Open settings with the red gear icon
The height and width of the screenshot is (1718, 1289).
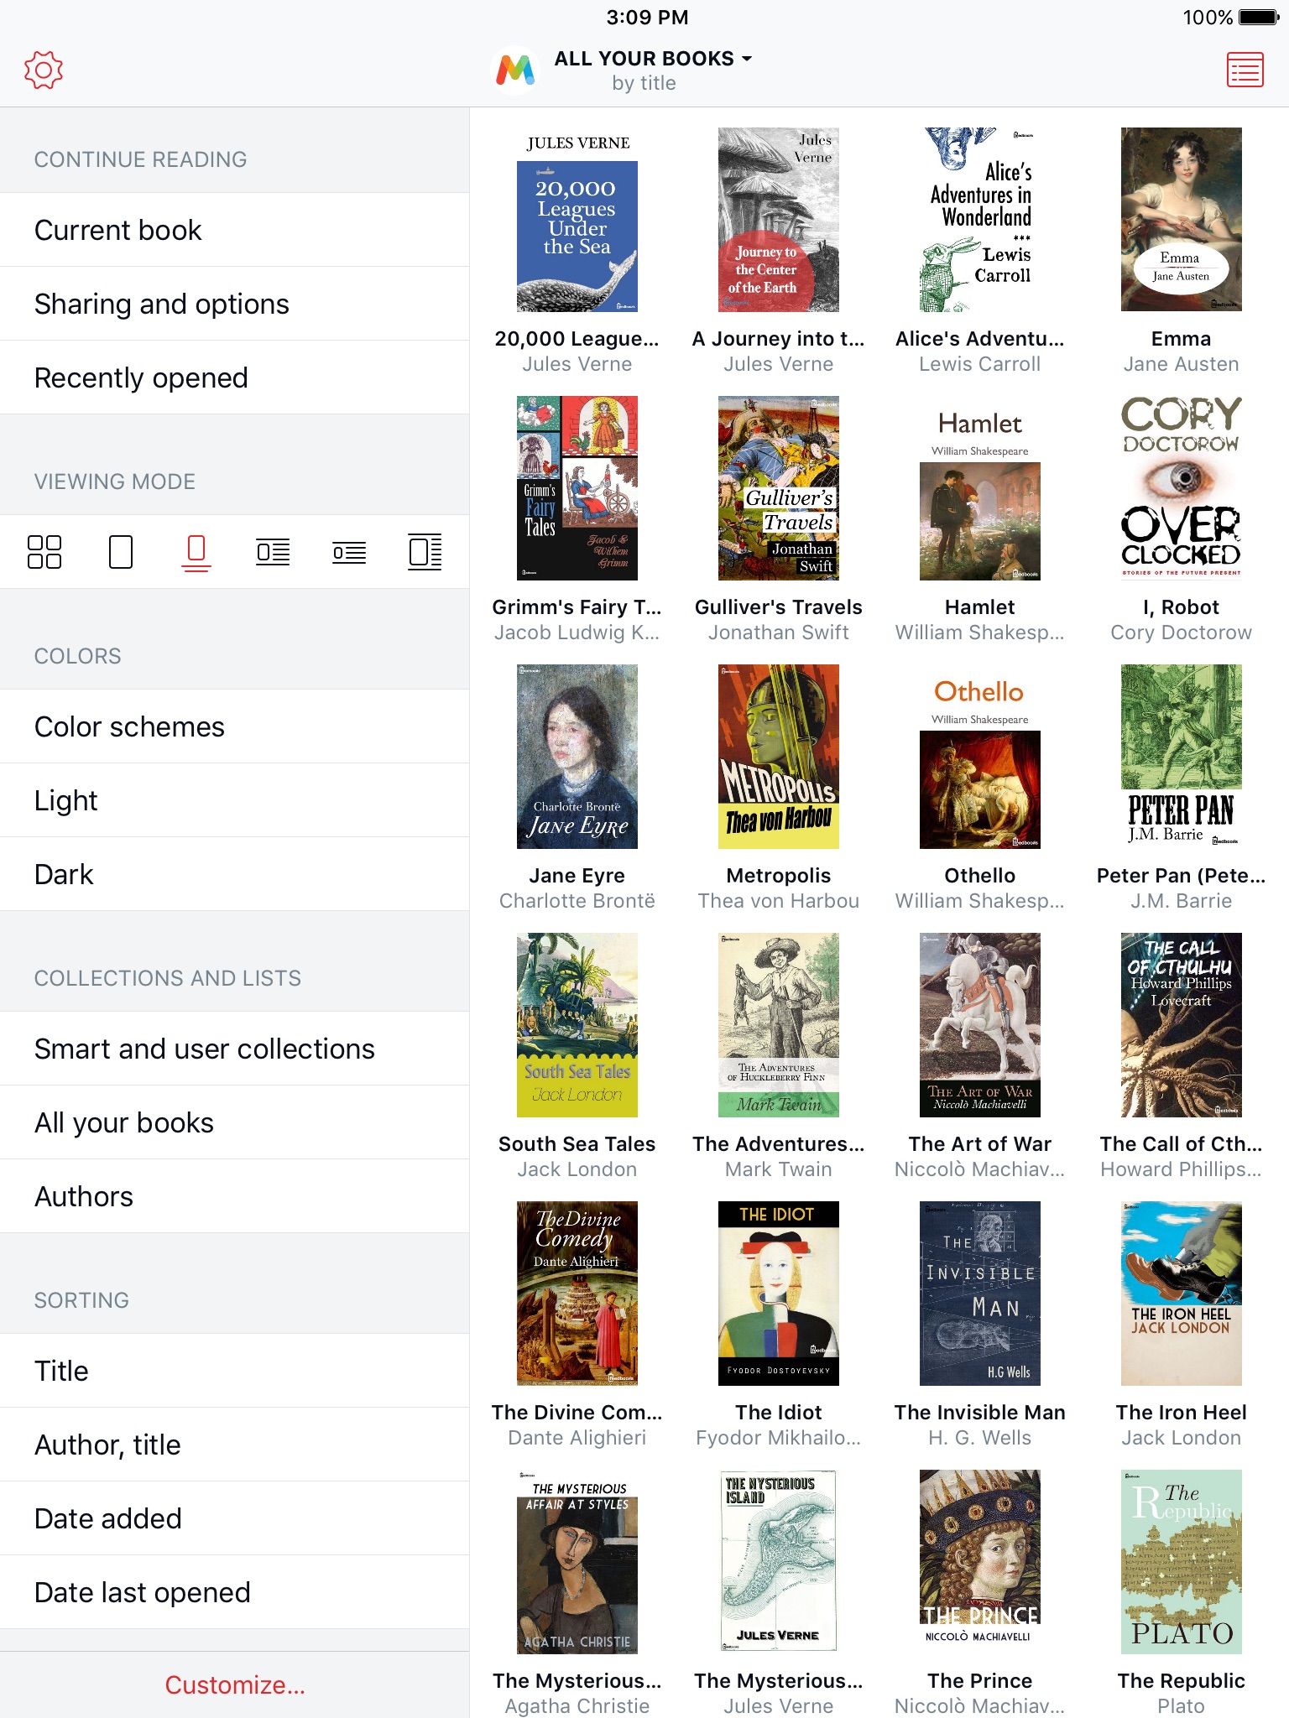[44, 70]
